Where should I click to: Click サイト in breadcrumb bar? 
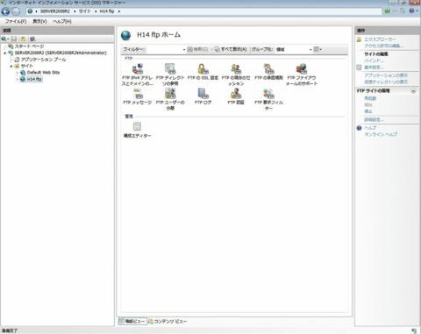click(x=84, y=11)
